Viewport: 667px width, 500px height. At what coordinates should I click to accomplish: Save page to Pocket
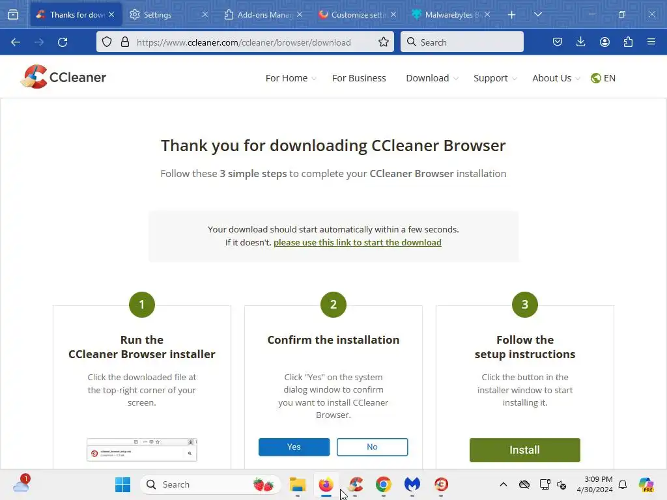(x=558, y=42)
